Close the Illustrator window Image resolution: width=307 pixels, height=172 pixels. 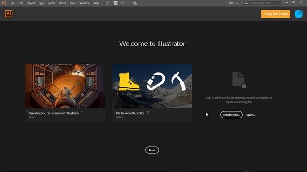click(301, 2)
